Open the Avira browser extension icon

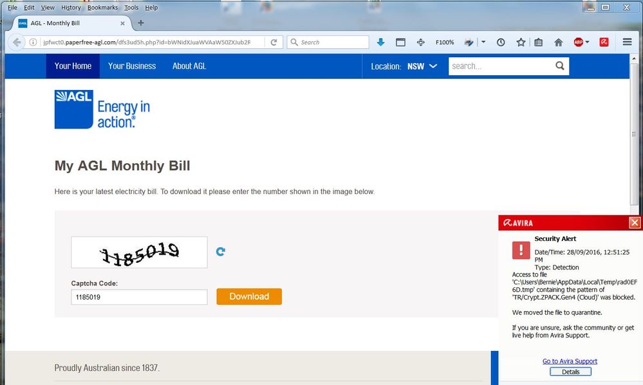[x=604, y=42]
